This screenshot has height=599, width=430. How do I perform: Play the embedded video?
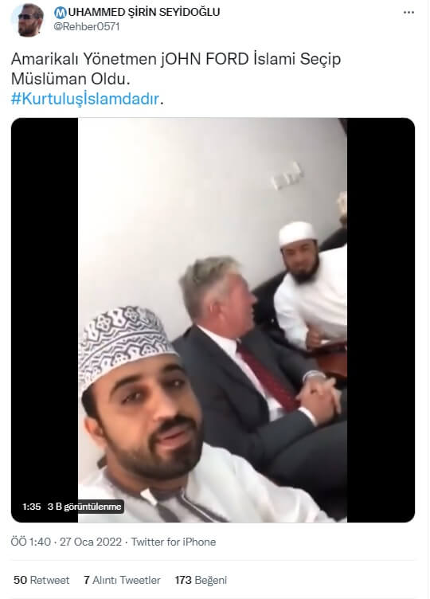213,320
